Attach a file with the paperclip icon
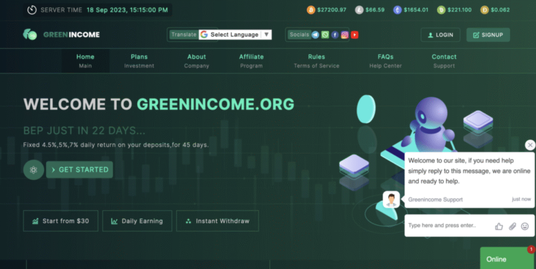Viewport: 536px width, 269px height. pyautogui.click(x=512, y=226)
